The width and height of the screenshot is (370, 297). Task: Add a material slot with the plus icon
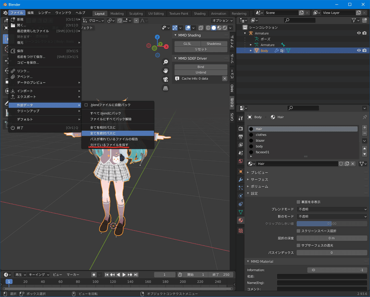pos(364,127)
